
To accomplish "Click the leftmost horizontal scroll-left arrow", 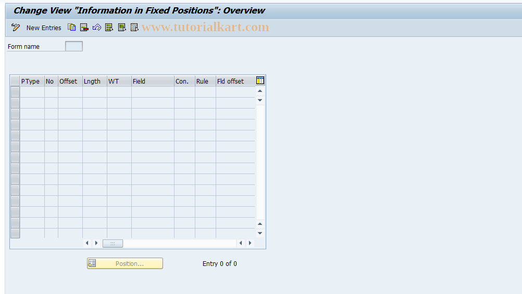I will [x=87, y=243].
